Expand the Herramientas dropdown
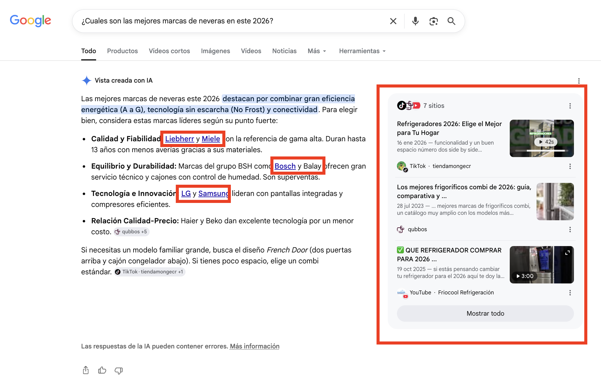 click(x=362, y=51)
